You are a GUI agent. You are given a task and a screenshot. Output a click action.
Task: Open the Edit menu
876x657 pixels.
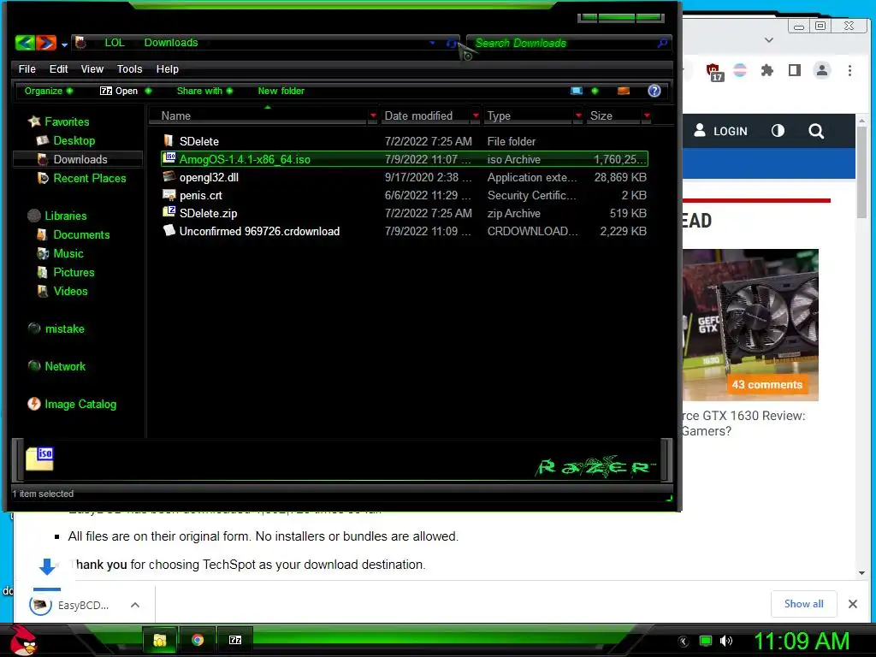tap(58, 68)
